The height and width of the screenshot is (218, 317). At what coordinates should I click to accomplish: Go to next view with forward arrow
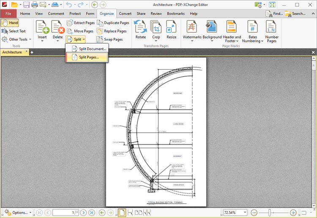coord(103,5)
